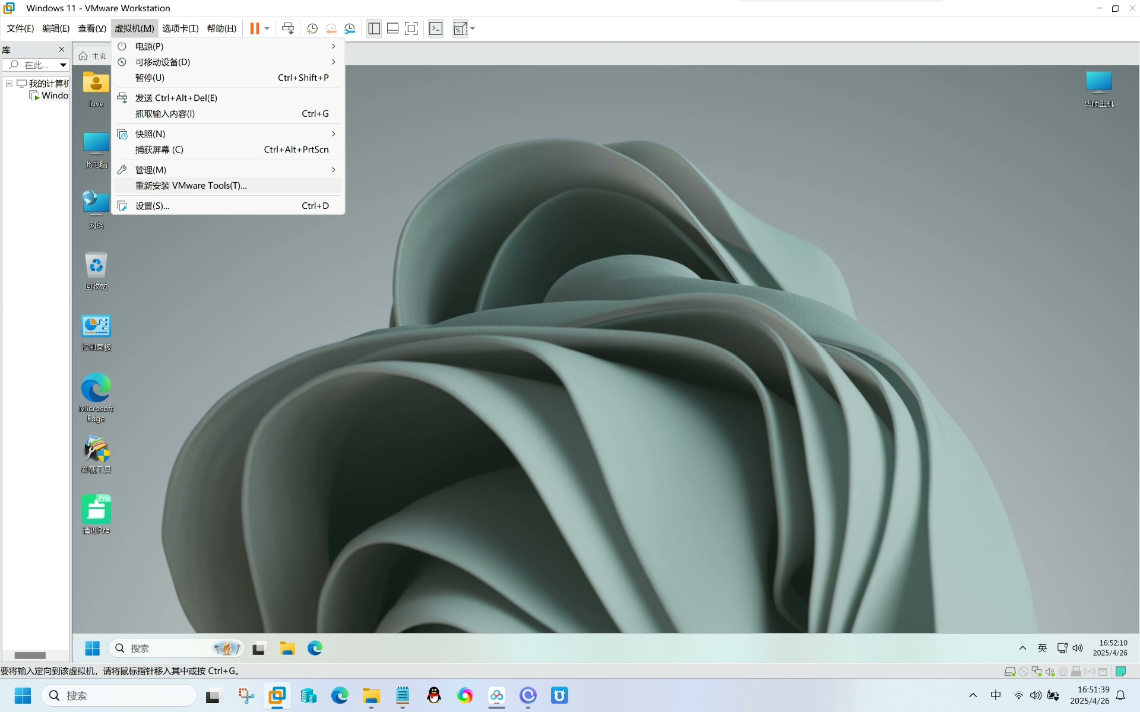The image size is (1140, 712).
Task: Click the QQ penguin taskbar icon
Action: 434,695
